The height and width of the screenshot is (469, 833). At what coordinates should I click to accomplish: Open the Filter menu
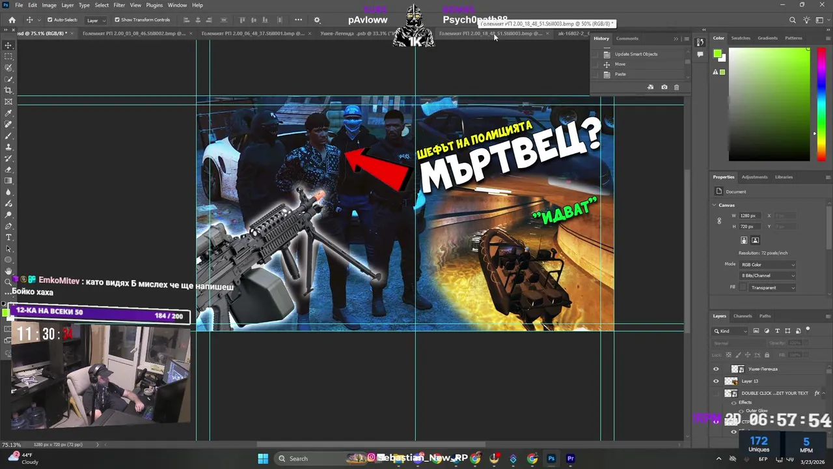[119, 5]
